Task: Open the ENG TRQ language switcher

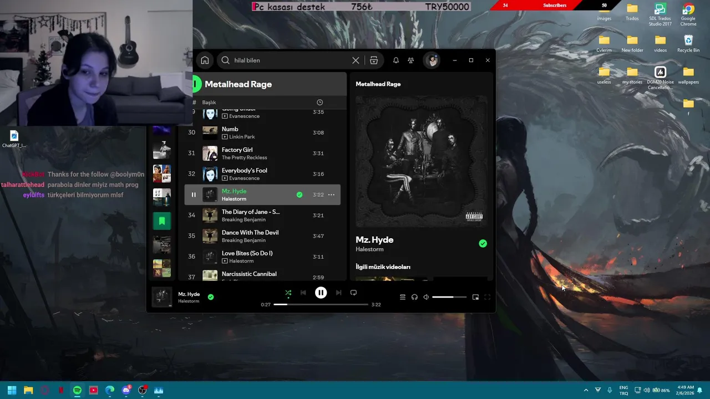Action: [x=623, y=390]
